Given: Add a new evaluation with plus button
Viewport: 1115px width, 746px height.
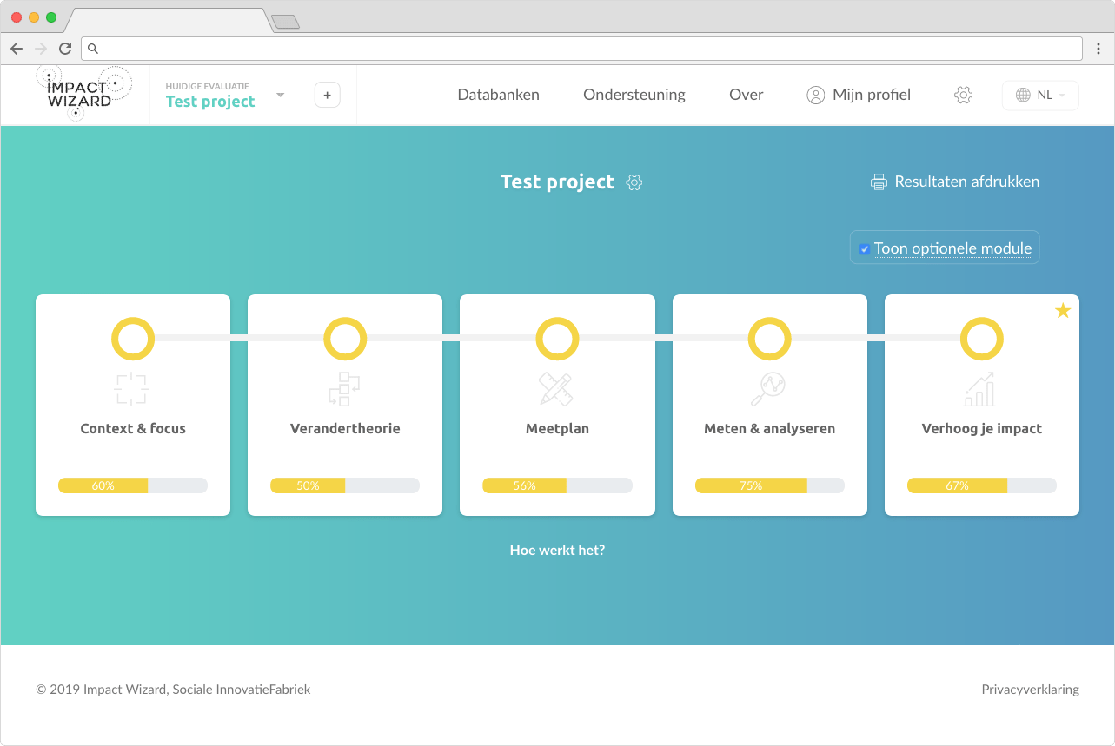Looking at the screenshot, I should click(x=327, y=95).
